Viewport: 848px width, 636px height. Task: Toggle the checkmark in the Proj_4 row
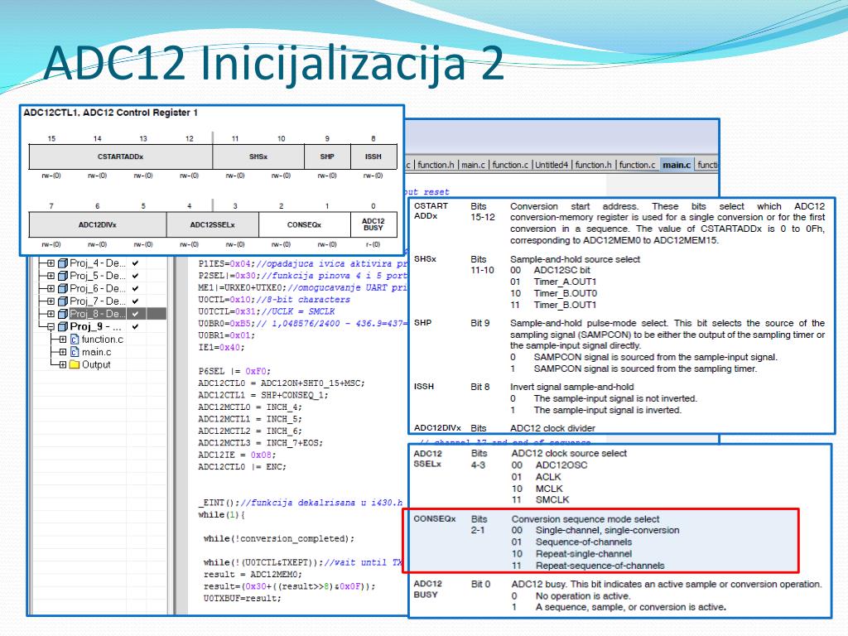135,263
